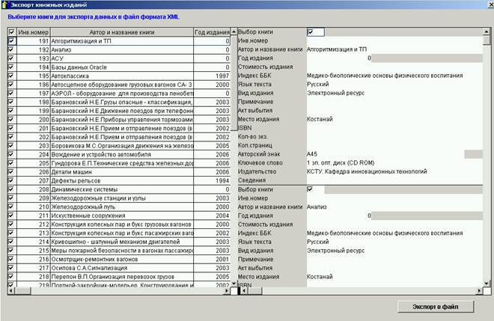Image resolution: width=494 pixels, height=321 pixels.
Task: Click detail panel vertical scrollbar up arrow
Action: (x=487, y=31)
